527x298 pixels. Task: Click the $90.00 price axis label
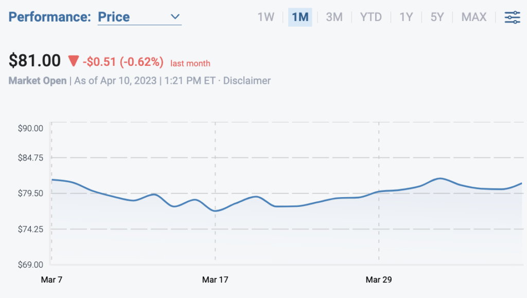coord(31,128)
